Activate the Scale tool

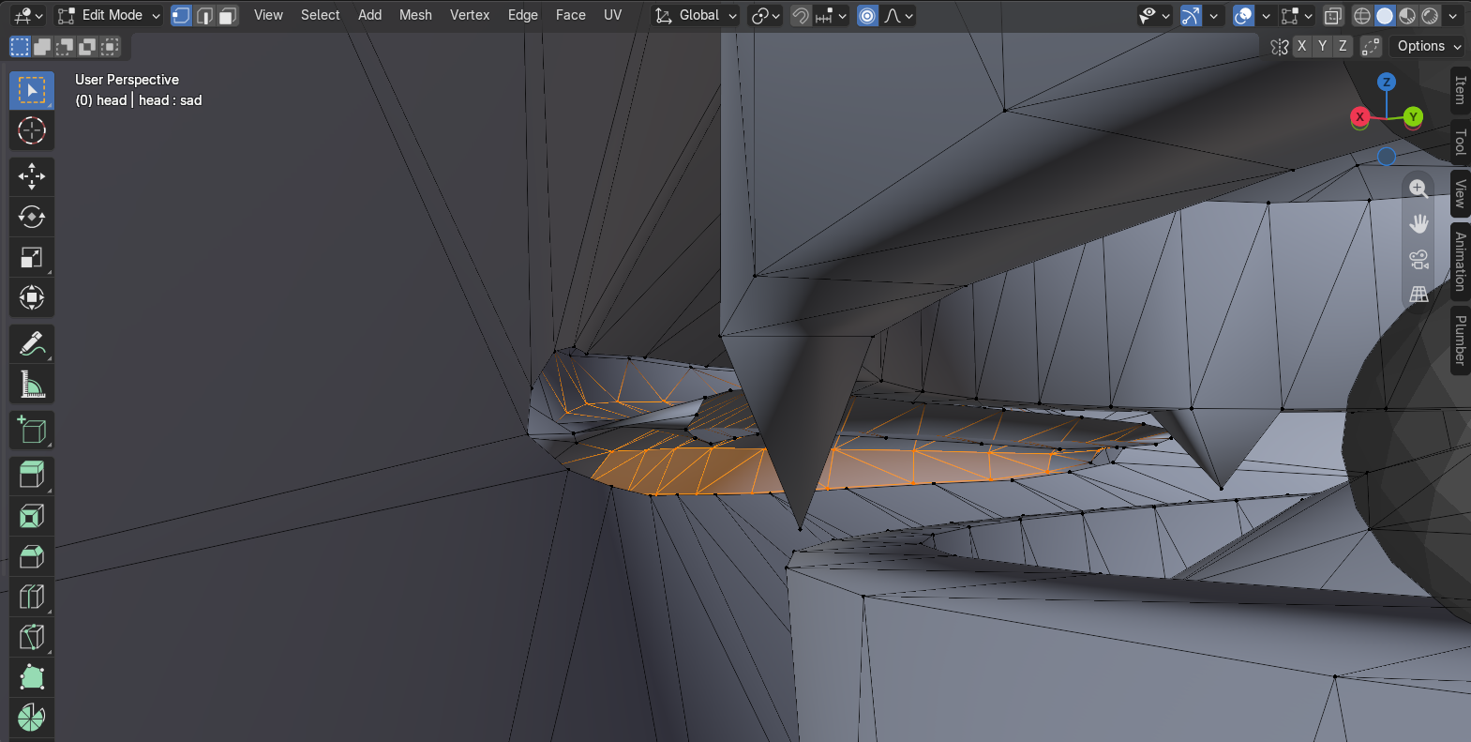pyautogui.click(x=32, y=257)
